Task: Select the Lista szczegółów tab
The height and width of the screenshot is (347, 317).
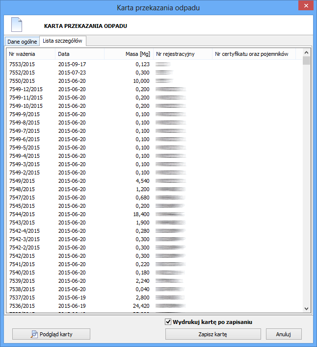Action: [x=62, y=41]
